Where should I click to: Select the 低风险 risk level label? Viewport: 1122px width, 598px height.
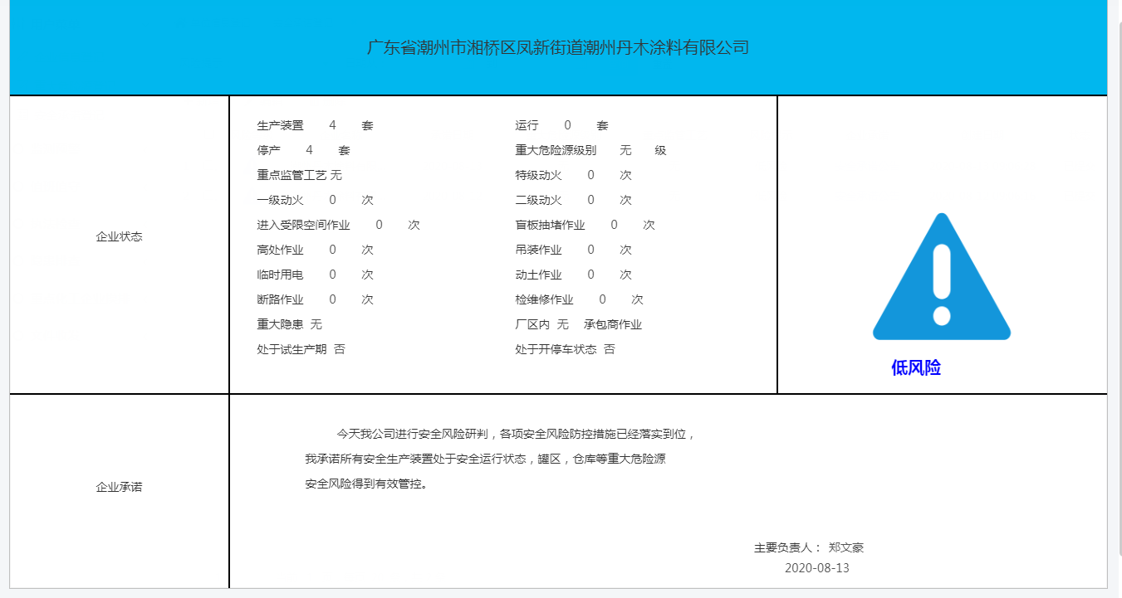[x=916, y=368]
